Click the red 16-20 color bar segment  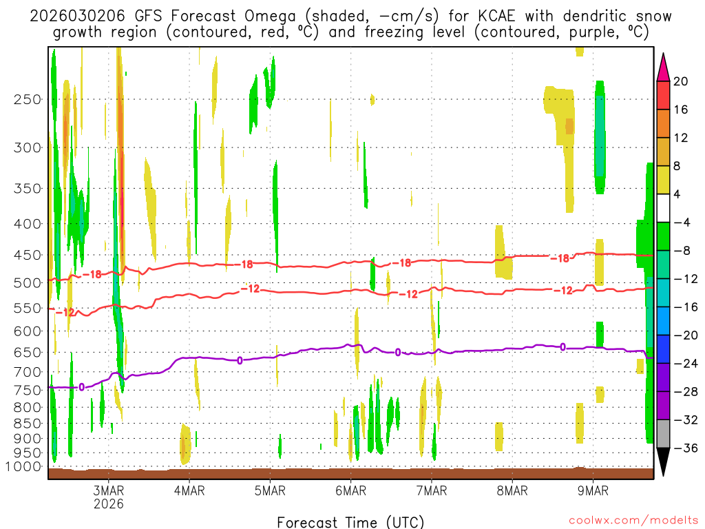tap(663, 95)
